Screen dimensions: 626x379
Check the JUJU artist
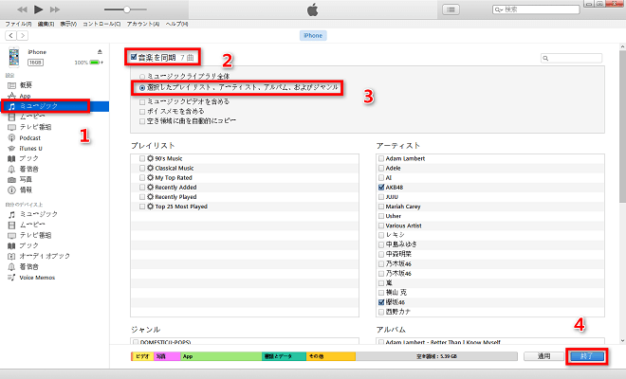(381, 197)
